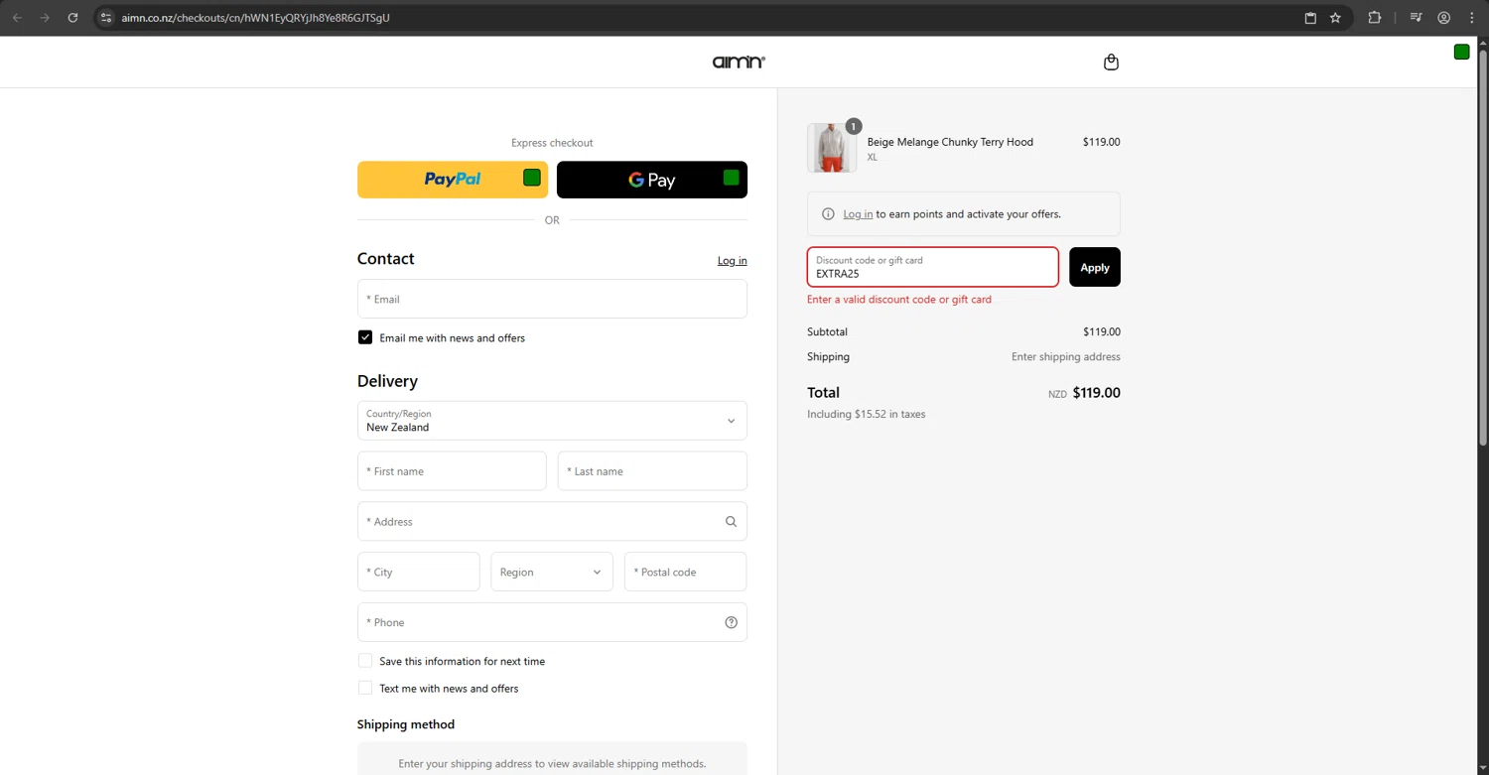Click the info icon beside Log in offer

pos(828,214)
